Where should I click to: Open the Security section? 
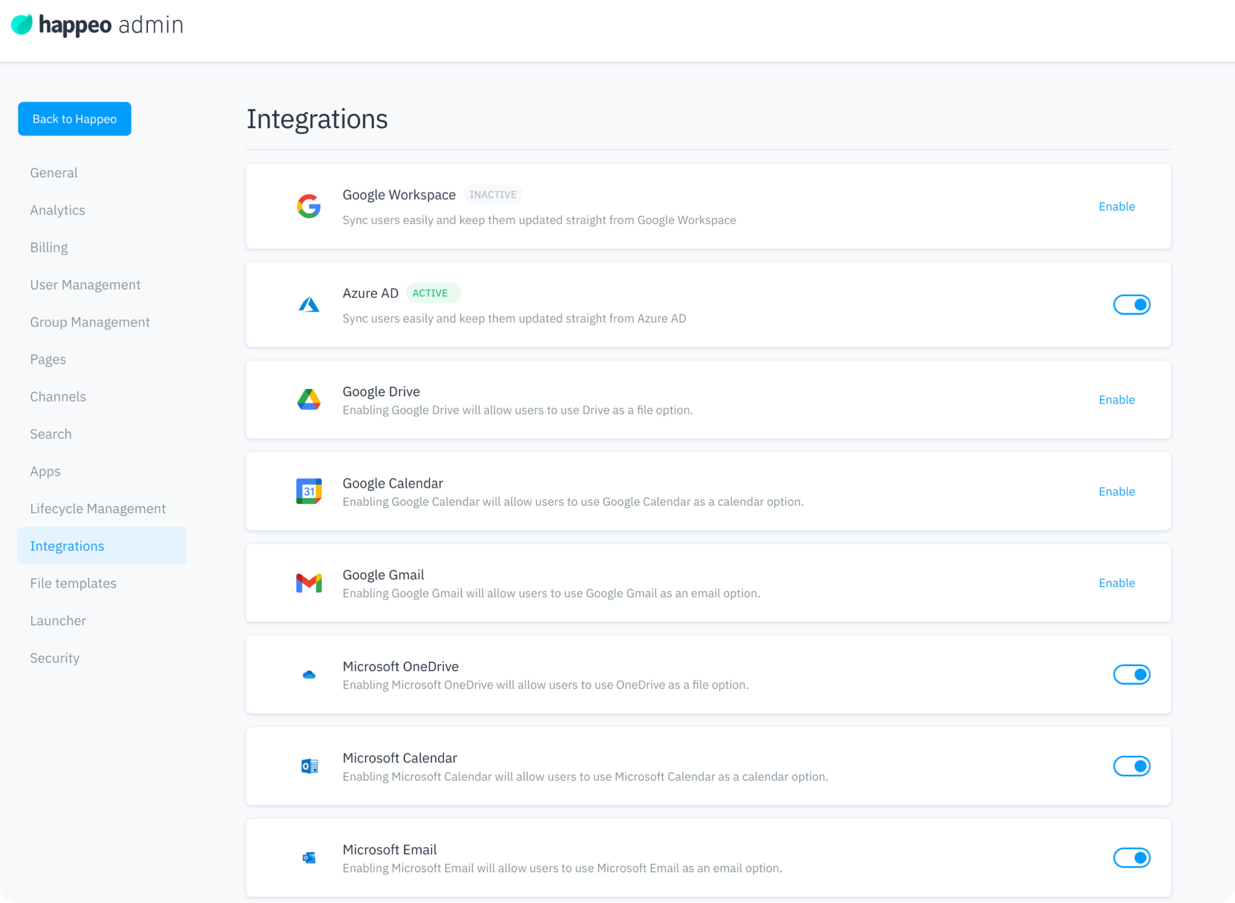(54, 658)
